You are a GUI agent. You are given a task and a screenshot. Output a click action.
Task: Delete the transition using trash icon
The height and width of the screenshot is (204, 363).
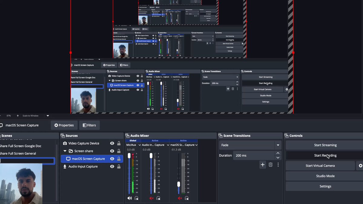coord(270,165)
